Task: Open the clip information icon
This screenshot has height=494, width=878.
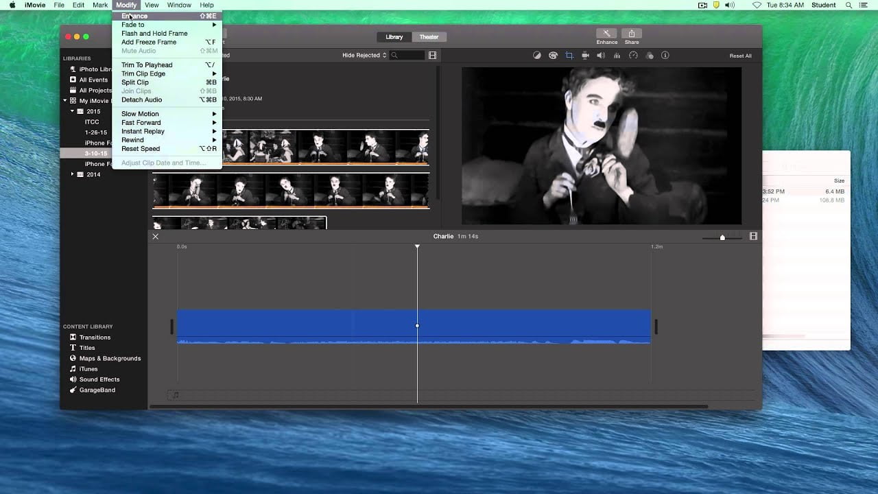Action: coord(665,56)
